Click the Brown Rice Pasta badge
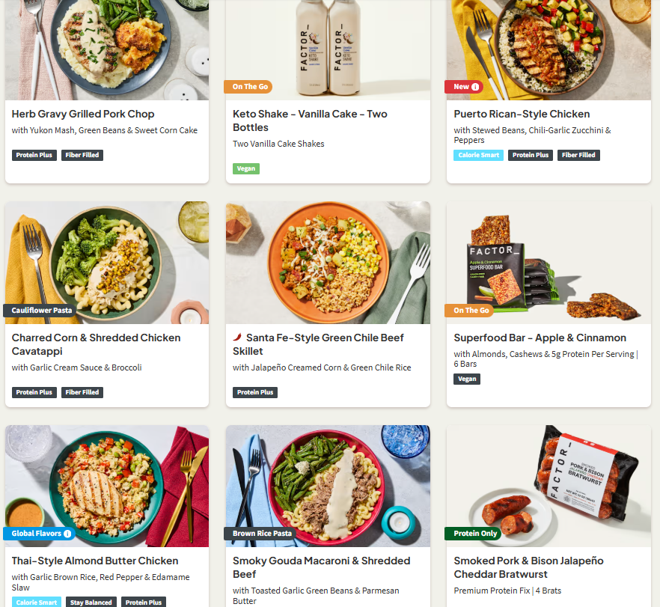This screenshot has height=607, width=660. [x=260, y=534]
